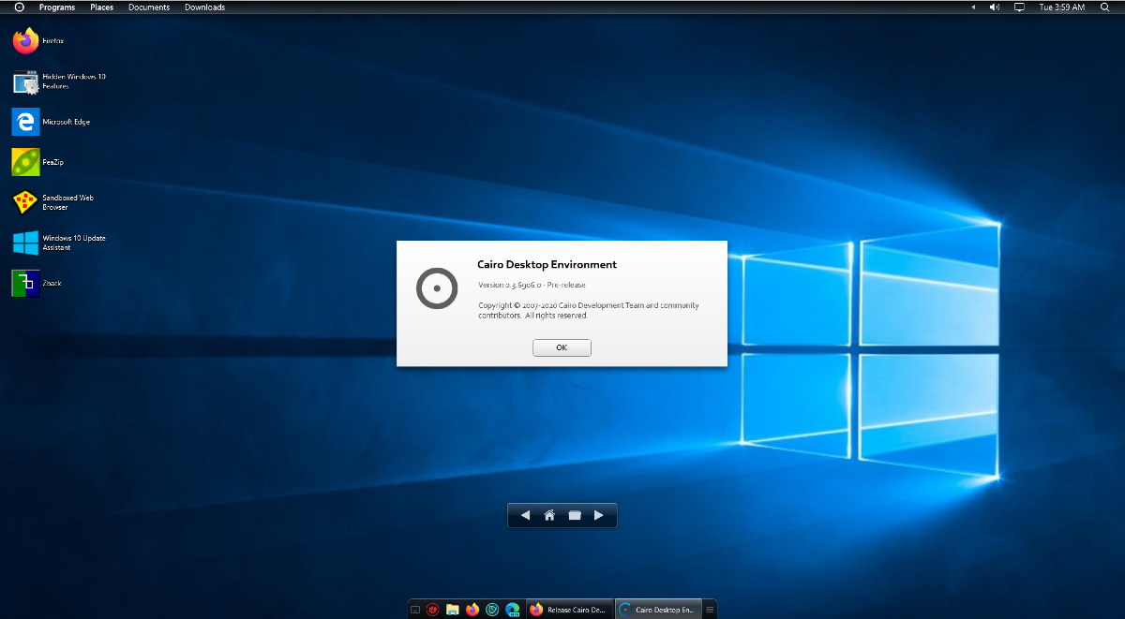Open Microsoft Edge desktop shortcut

pos(25,122)
